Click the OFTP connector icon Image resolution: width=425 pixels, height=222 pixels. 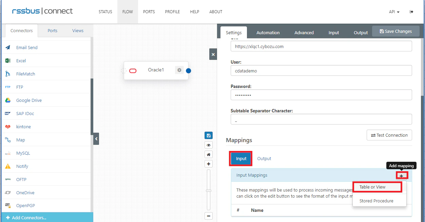point(8,179)
